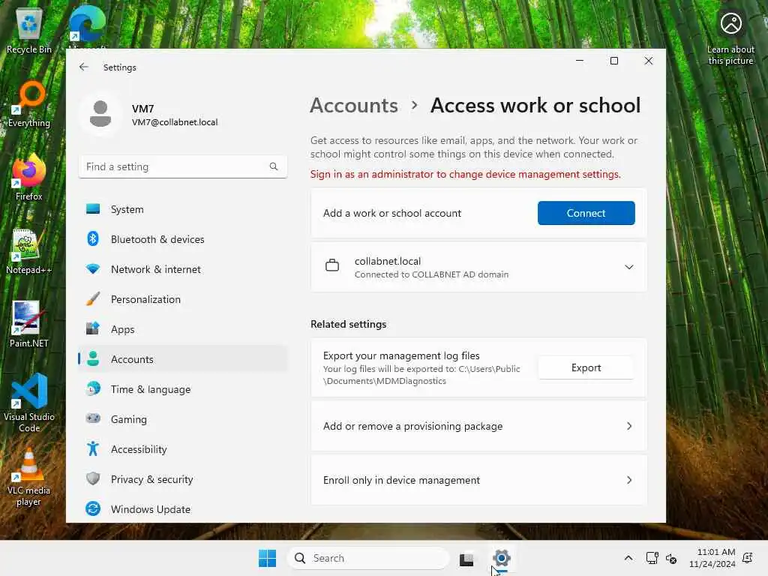Click the Task View taskbar icon
The image size is (768, 576).
(466, 559)
